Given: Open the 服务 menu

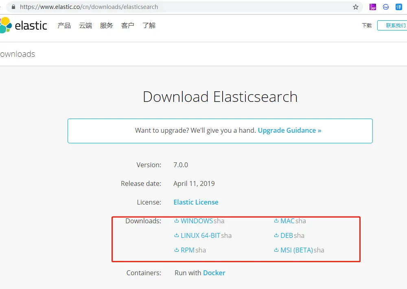Looking at the screenshot, I should pyautogui.click(x=106, y=26).
